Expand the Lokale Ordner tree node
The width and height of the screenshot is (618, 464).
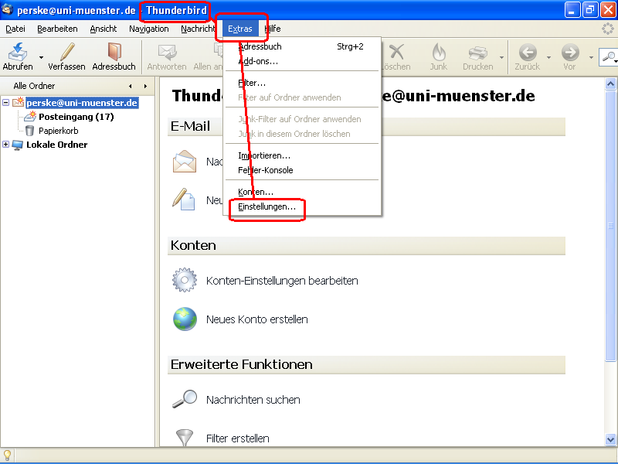coord(6,144)
